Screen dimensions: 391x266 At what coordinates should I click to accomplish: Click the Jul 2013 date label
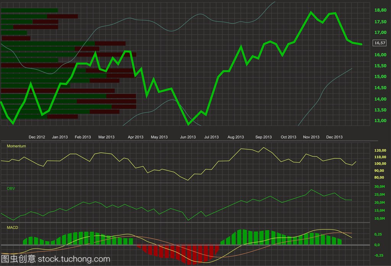(211, 137)
